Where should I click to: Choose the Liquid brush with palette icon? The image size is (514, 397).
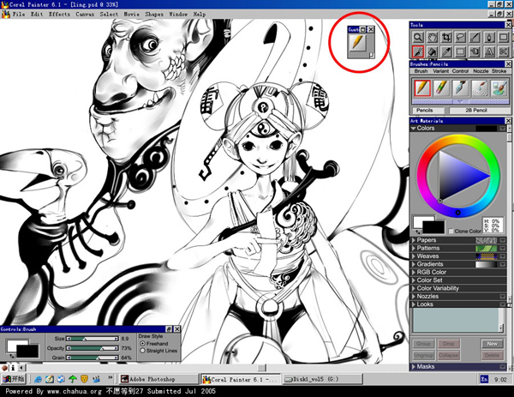coord(499,87)
